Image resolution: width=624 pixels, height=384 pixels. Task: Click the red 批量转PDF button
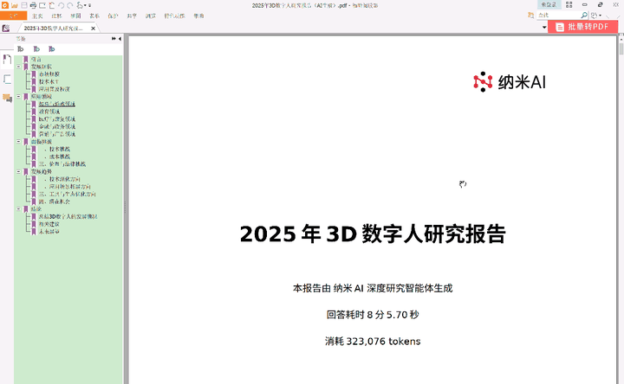583,27
